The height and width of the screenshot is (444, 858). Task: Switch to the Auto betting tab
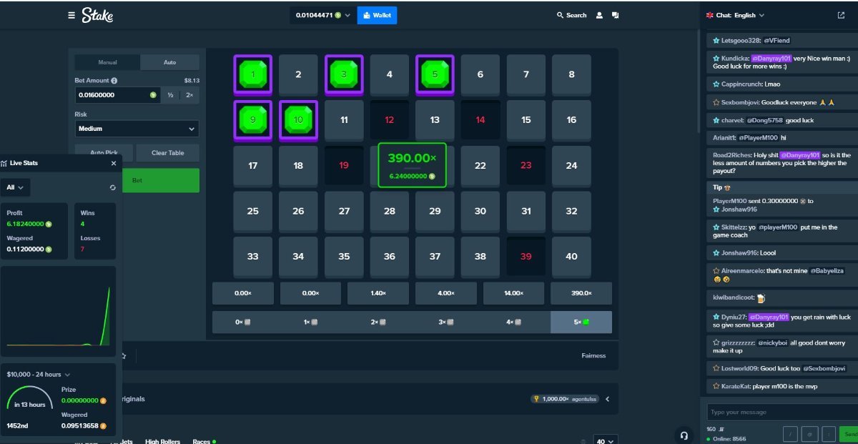pyautogui.click(x=169, y=62)
